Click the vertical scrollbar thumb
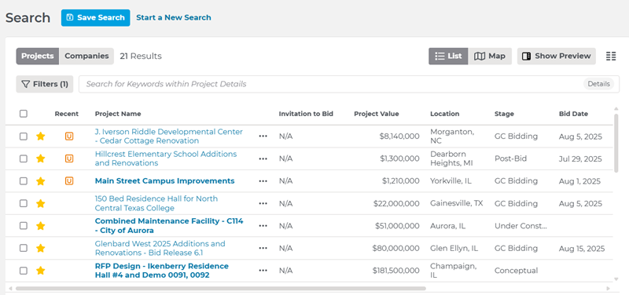 pos(616,143)
